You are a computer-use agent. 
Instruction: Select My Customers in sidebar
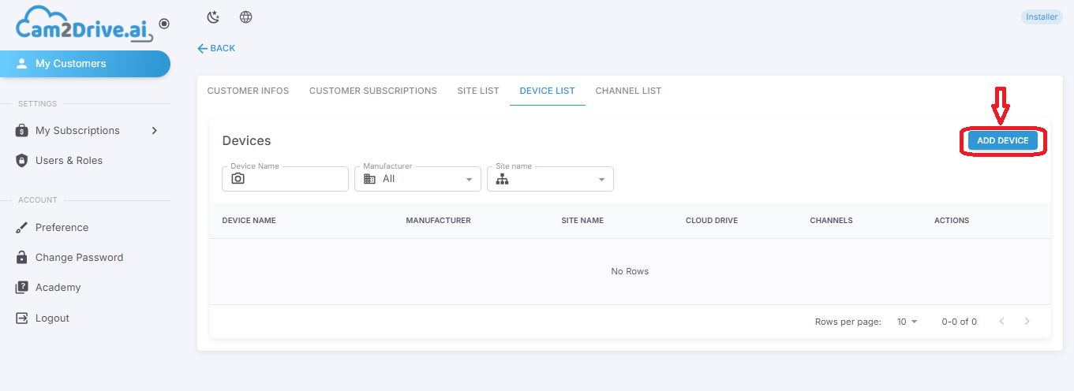[85, 64]
